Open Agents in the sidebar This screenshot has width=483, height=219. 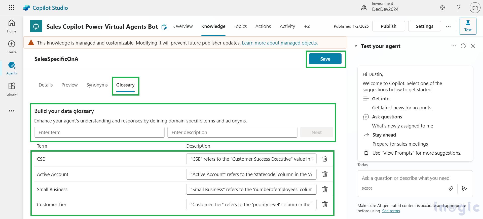click(x=12, y=68)
